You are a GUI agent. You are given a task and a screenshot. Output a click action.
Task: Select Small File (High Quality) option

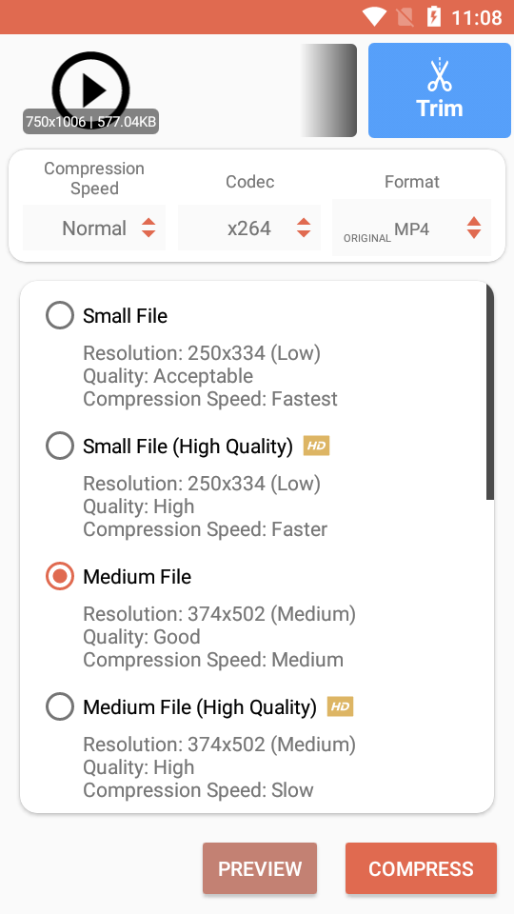(x=60, y=447)
